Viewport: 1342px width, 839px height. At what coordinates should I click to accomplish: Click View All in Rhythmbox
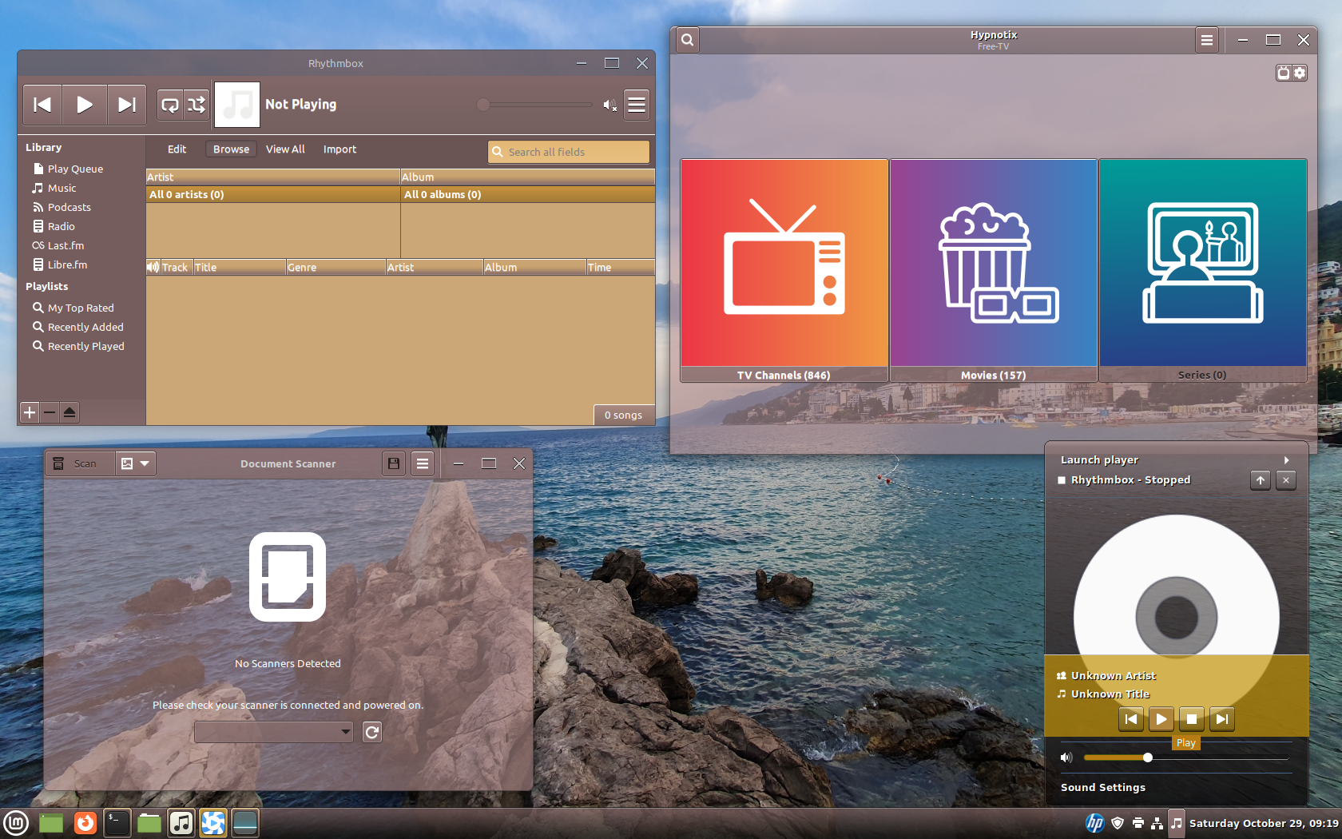285,149
